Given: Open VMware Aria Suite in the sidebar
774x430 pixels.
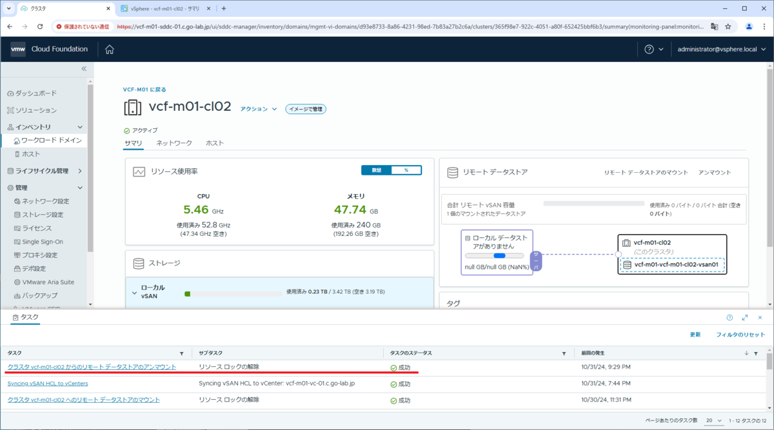Looking at the screenshot, I should point(48,282).
